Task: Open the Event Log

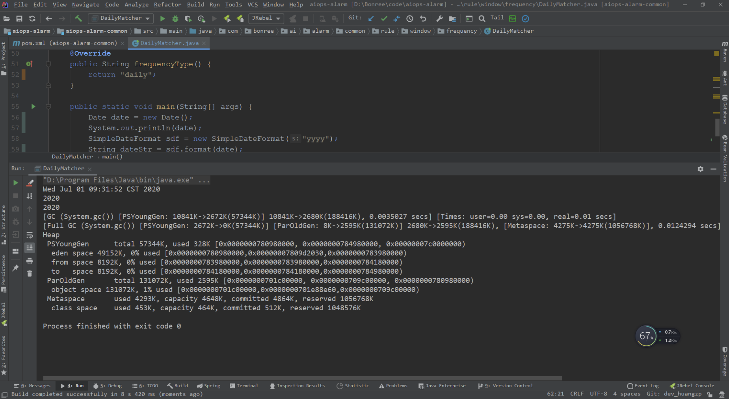Action: click(x=643, y=386)
